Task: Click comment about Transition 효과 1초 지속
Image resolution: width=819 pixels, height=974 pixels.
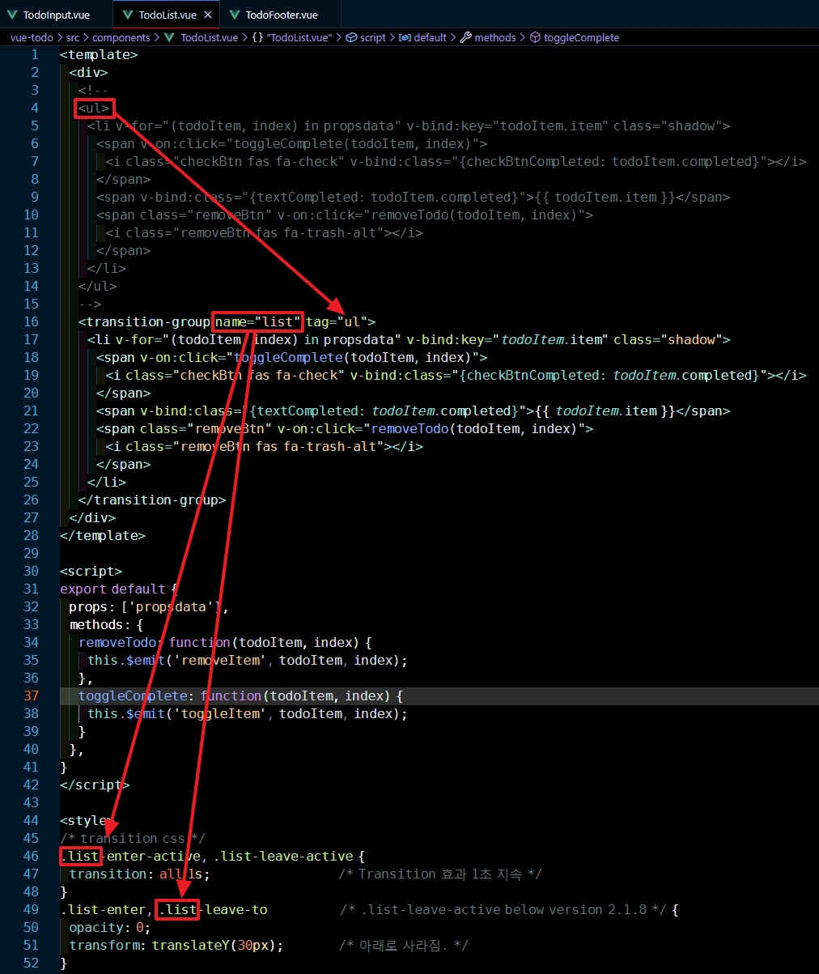Action: [x=440, y=874]
